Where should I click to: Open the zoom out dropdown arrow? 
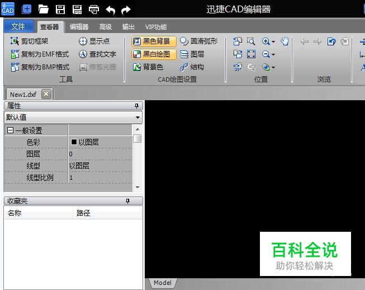273,55
